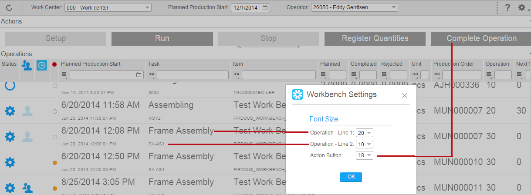Click the clock column header icon

click(x=41, y=65)
